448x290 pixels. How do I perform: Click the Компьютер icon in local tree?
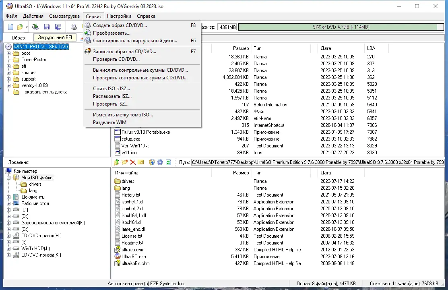(x=9, y=171)
